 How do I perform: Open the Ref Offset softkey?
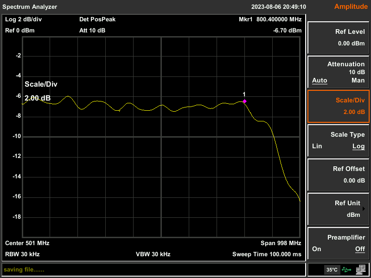tap(338, 175)
